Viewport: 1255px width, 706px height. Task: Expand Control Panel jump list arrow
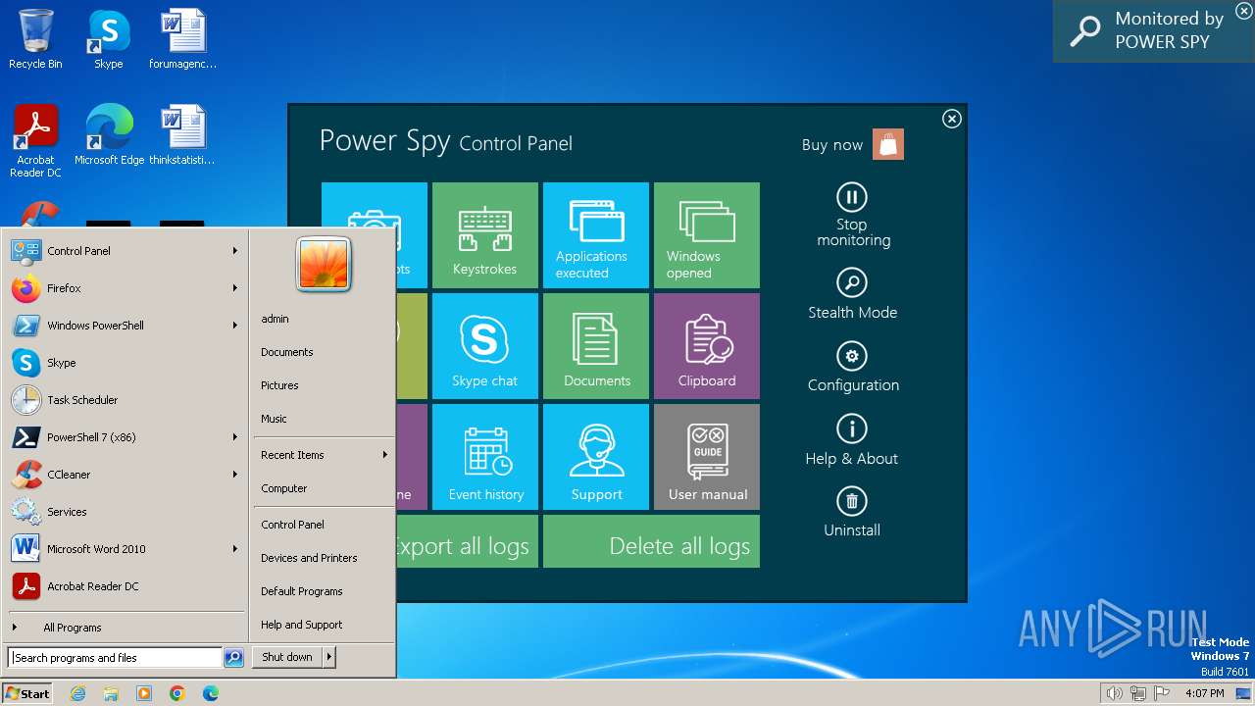[235, 251]
